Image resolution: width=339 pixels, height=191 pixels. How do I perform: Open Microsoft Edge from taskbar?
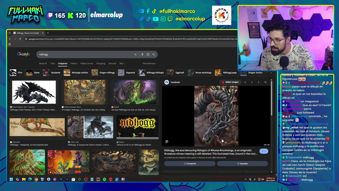click(x=30, y=179)
